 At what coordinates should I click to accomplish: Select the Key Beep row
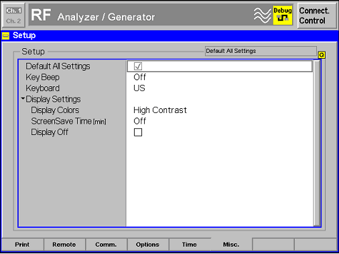click(165, 78)
